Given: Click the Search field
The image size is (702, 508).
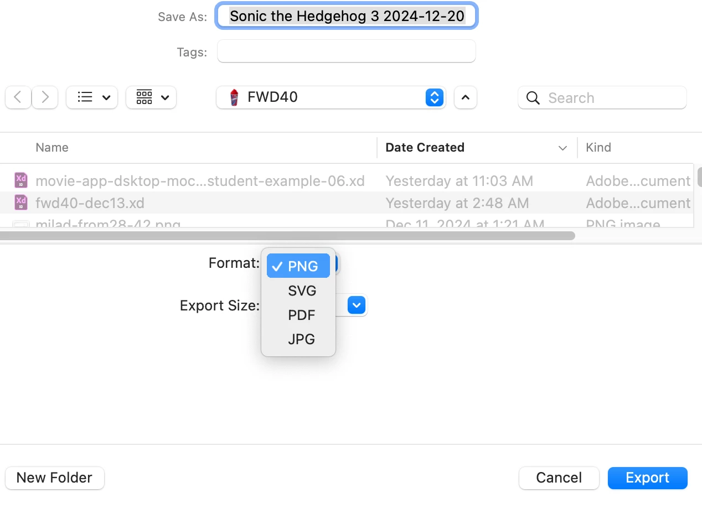Looking at the screenshot, I should (x=602, y=98).
